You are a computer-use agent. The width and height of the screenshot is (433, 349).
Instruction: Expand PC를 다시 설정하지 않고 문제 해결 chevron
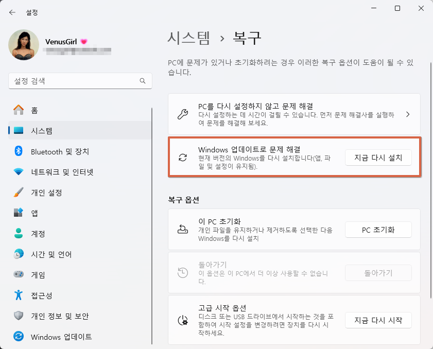click(x=408, y=114)
